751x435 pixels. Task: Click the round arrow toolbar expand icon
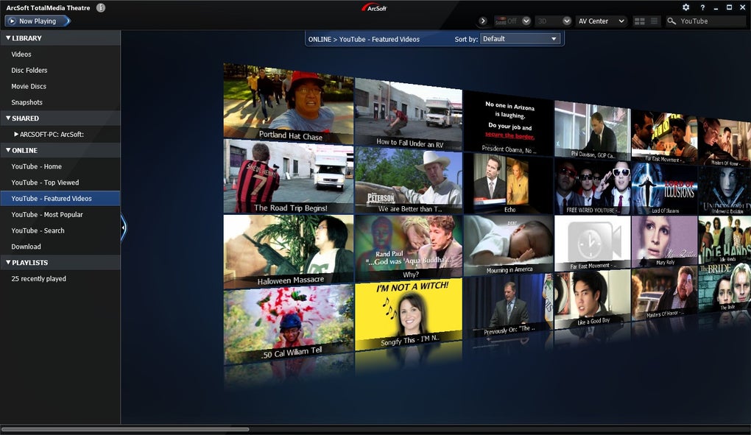[x=483, y=21]
